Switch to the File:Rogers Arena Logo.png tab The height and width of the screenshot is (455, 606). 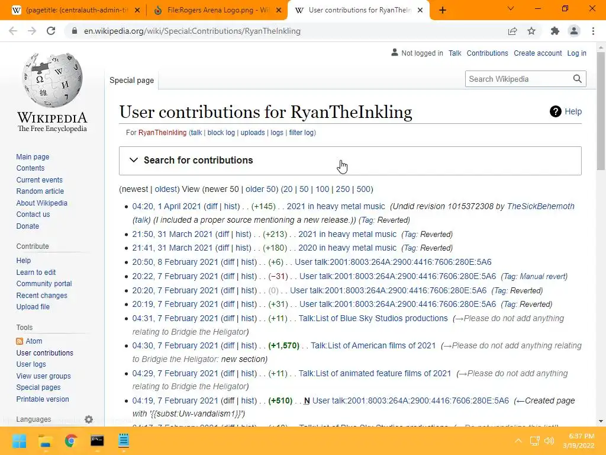[218, 11]
